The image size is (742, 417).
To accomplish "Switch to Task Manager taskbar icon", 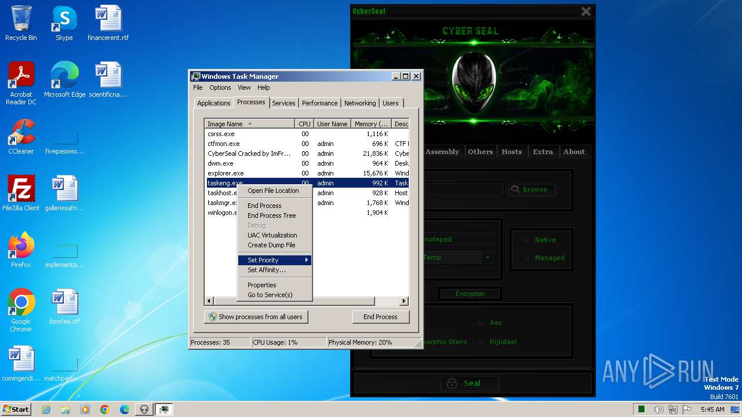I will [x=164, y=409].
